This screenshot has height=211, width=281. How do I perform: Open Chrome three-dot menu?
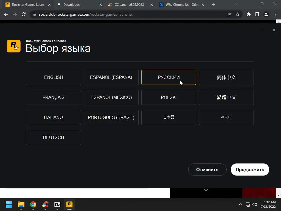275,14
